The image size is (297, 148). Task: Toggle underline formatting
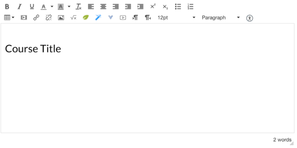32,7
